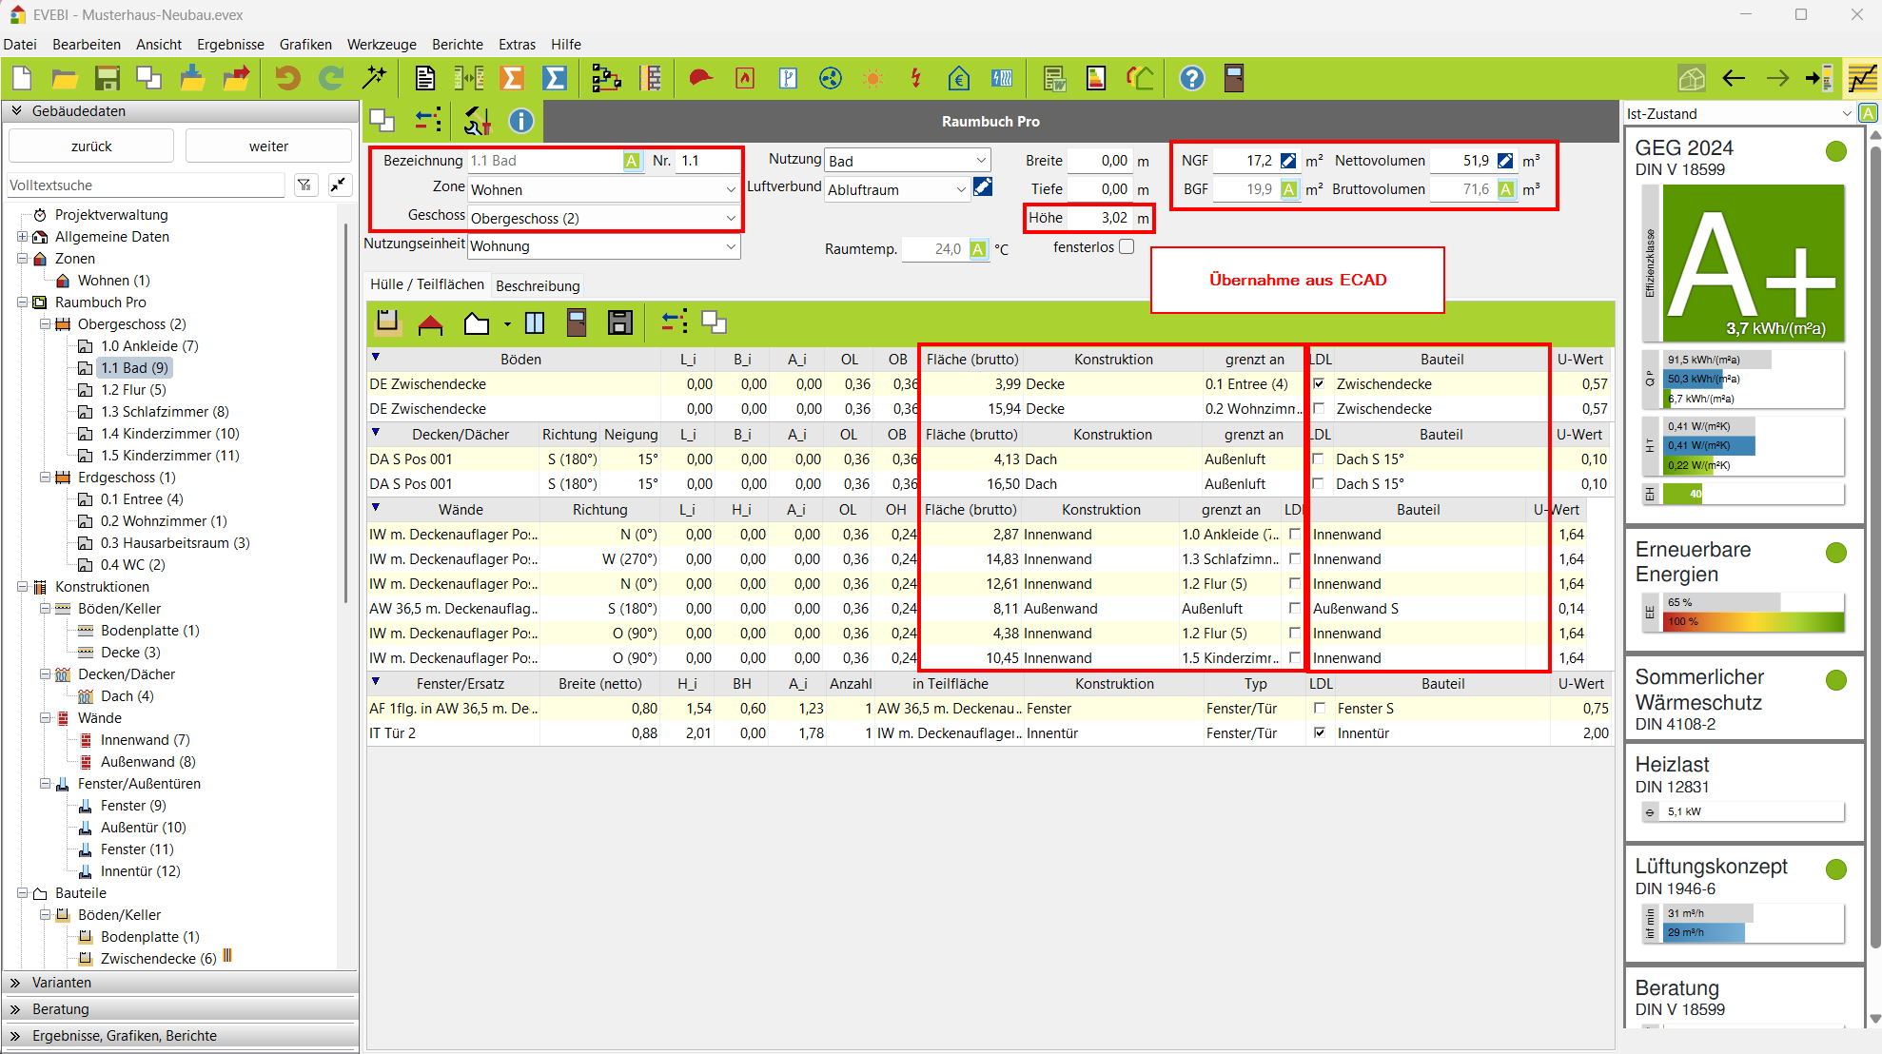Switch to the Beschreibung tab
This screenshot has height=1054, width=1882.
[538, 285]
